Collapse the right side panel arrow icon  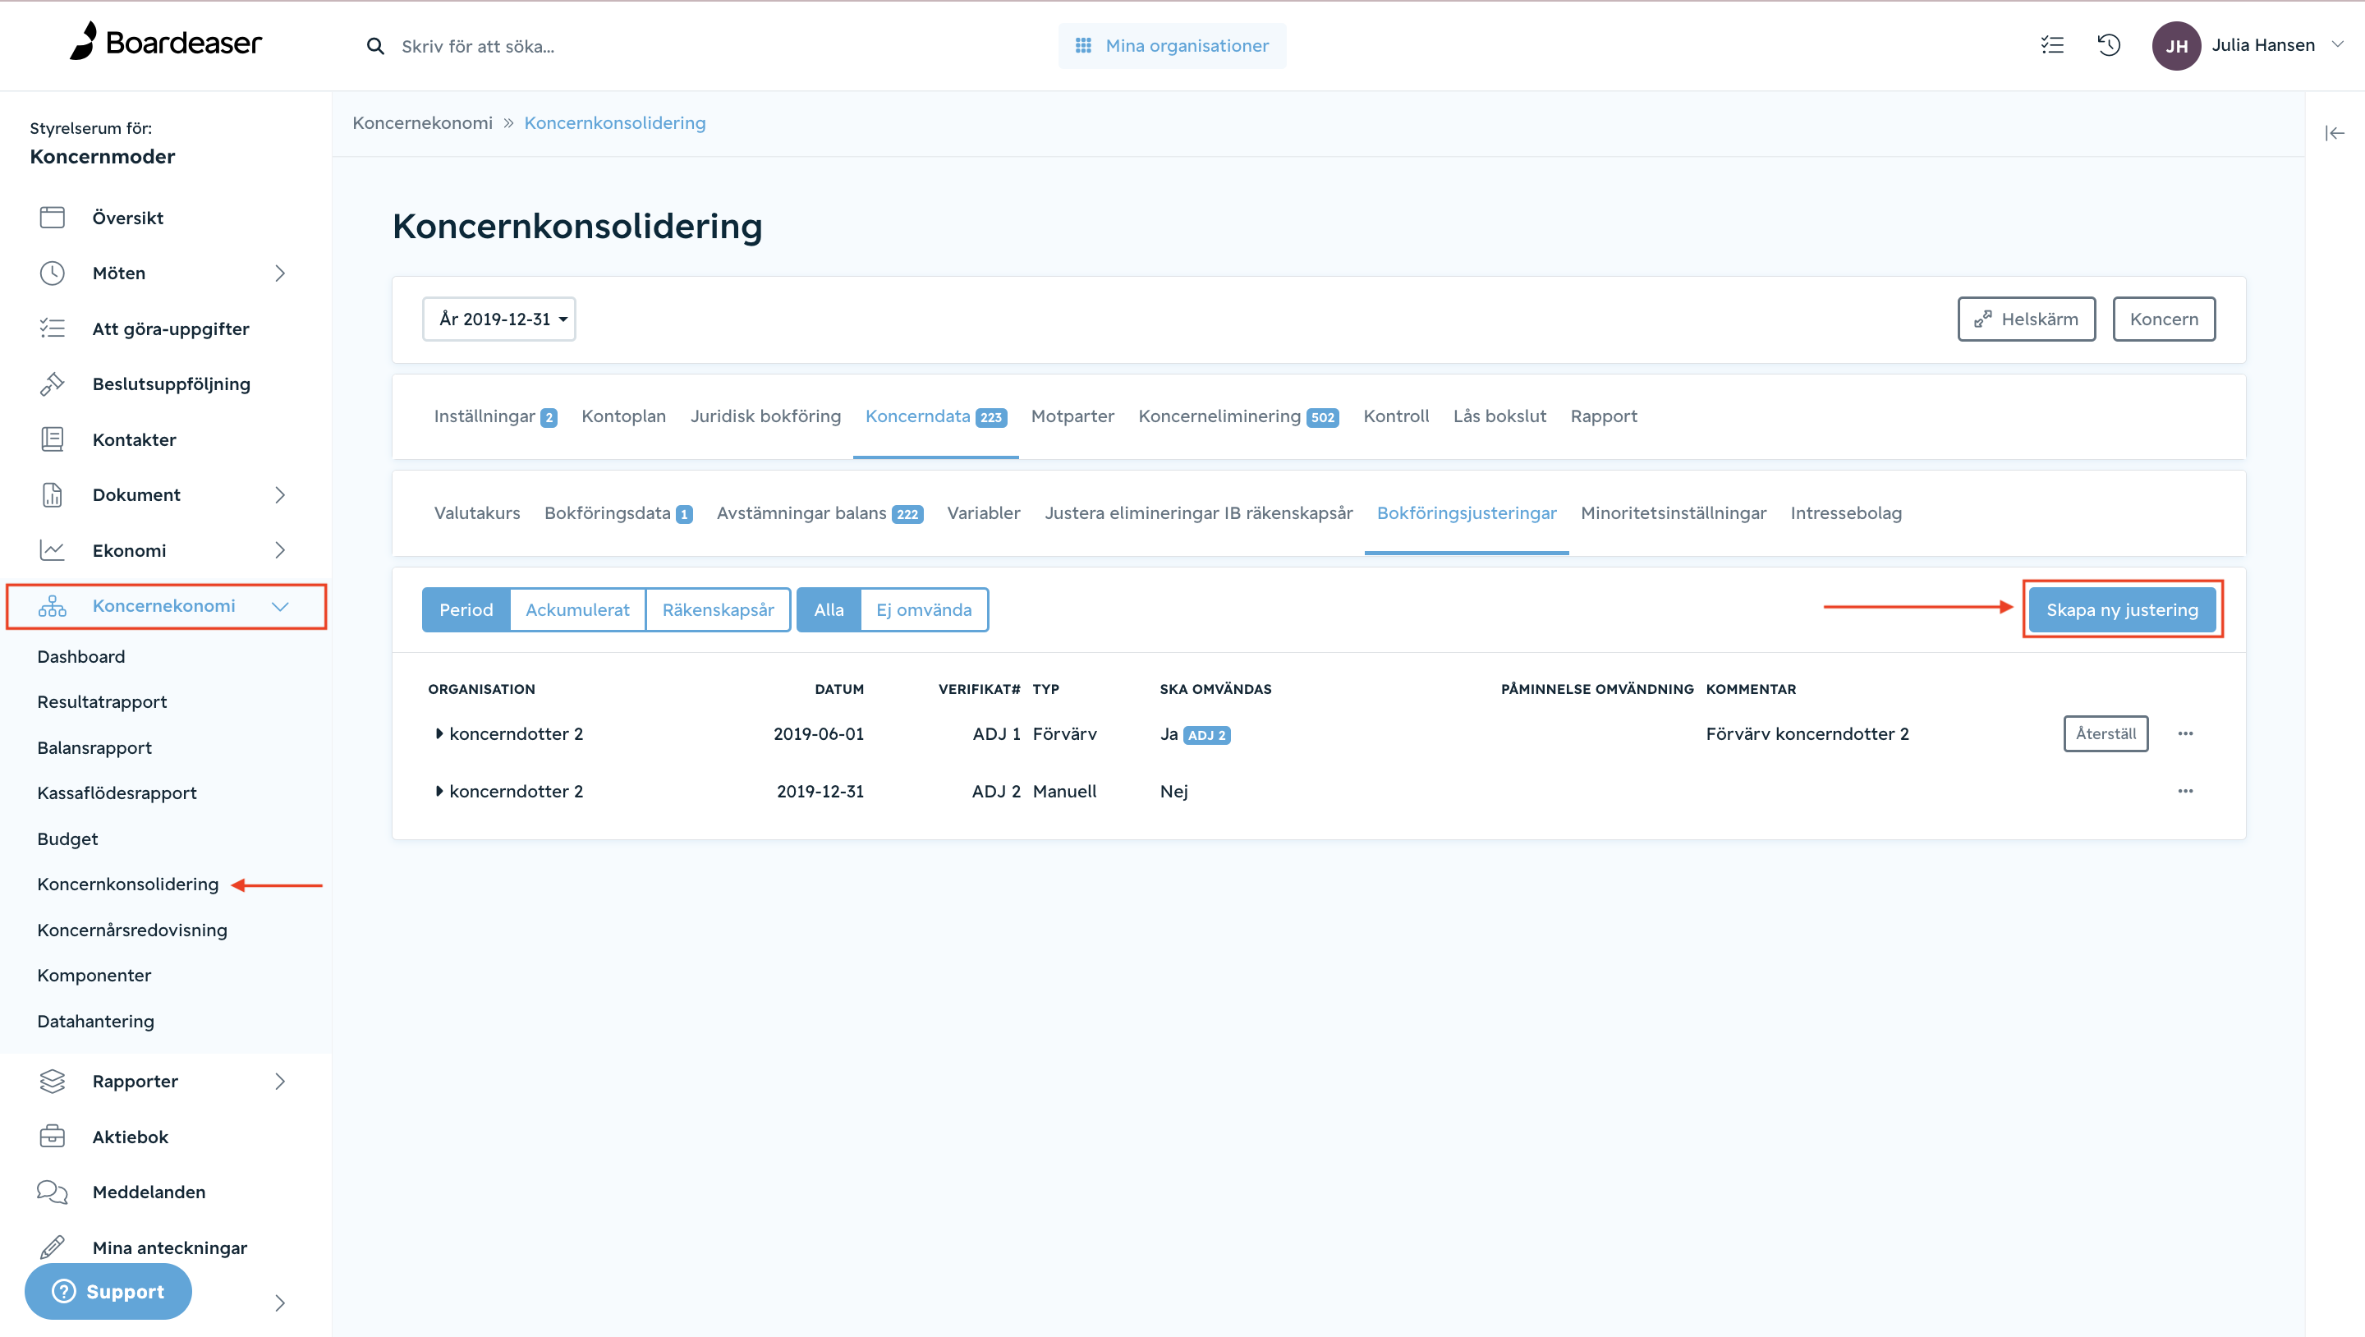tap(2335, 133)
